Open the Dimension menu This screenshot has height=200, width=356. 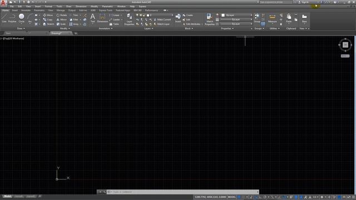[81, 6]
